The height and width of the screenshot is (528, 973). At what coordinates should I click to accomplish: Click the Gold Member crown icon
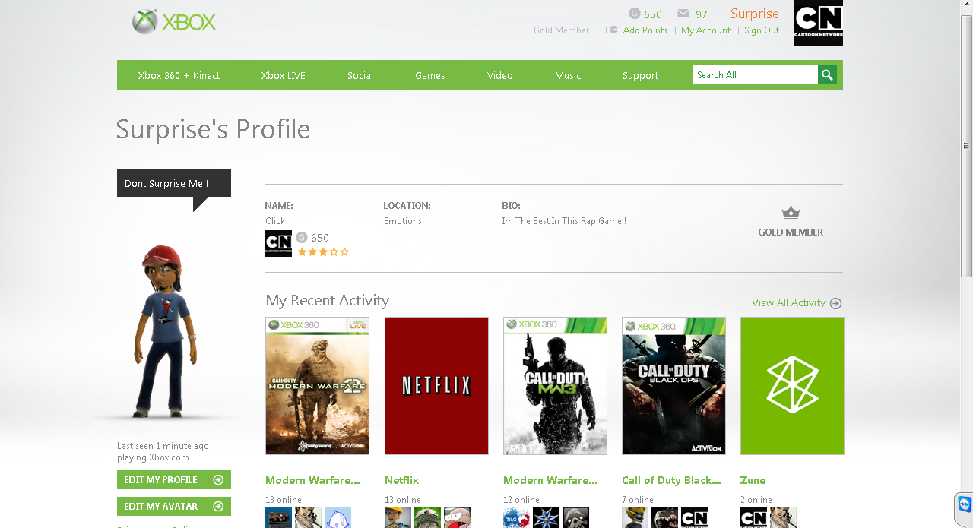pyautogui.click(x=791, y=212)
